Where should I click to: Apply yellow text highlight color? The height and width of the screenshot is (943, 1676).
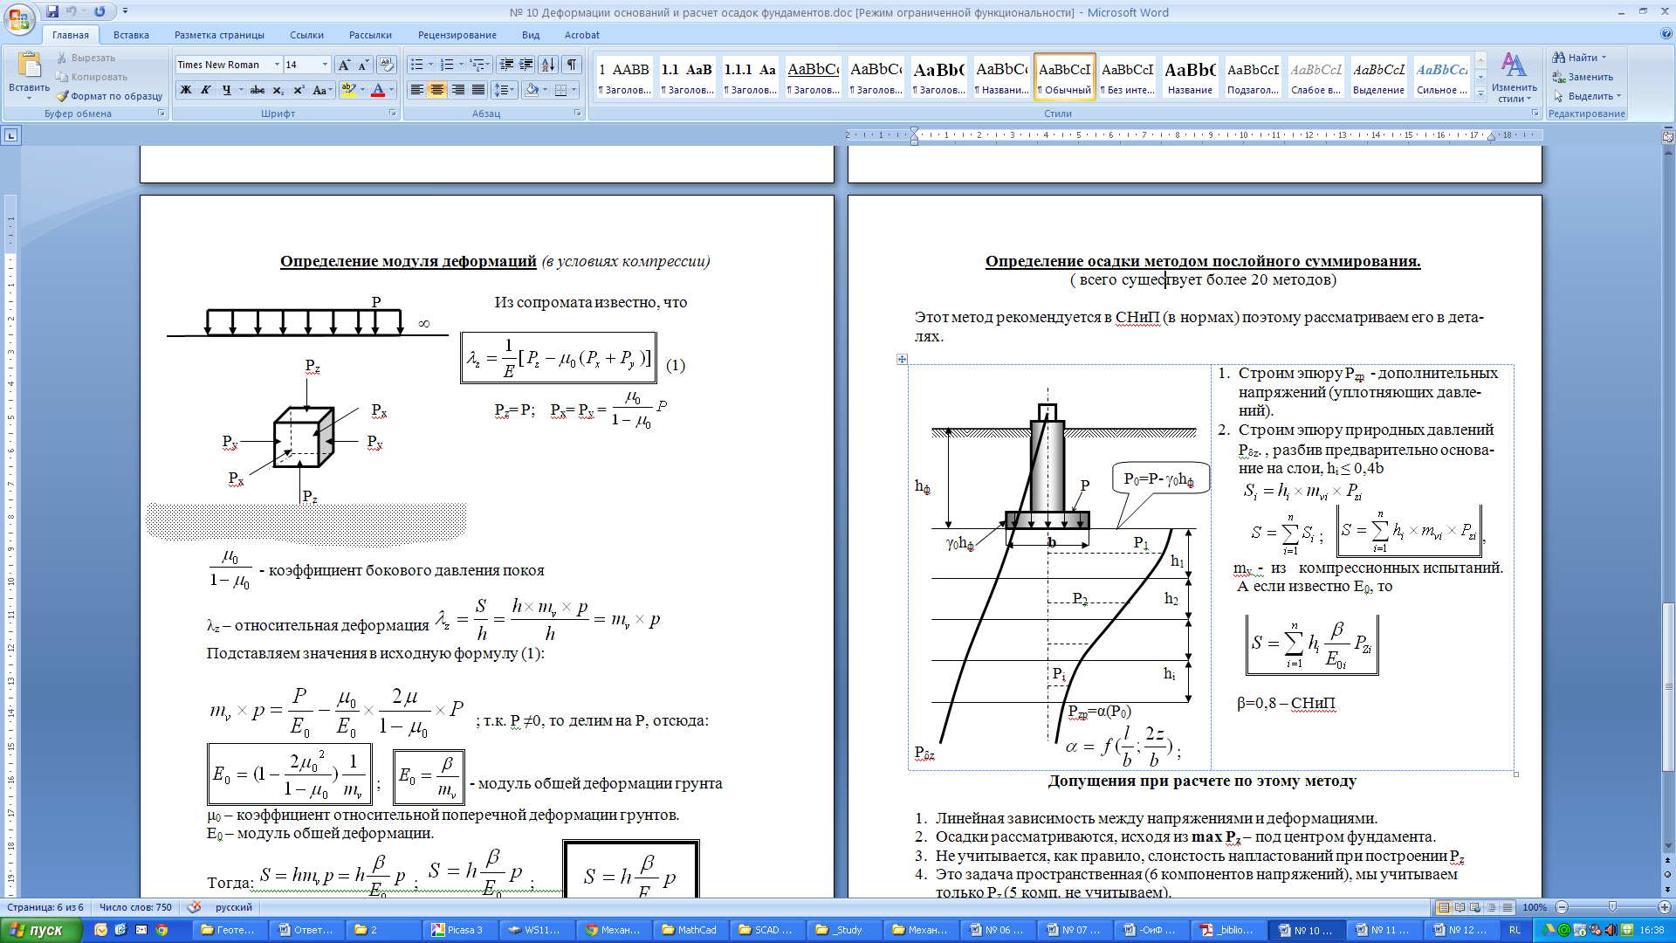pos(348,90)
